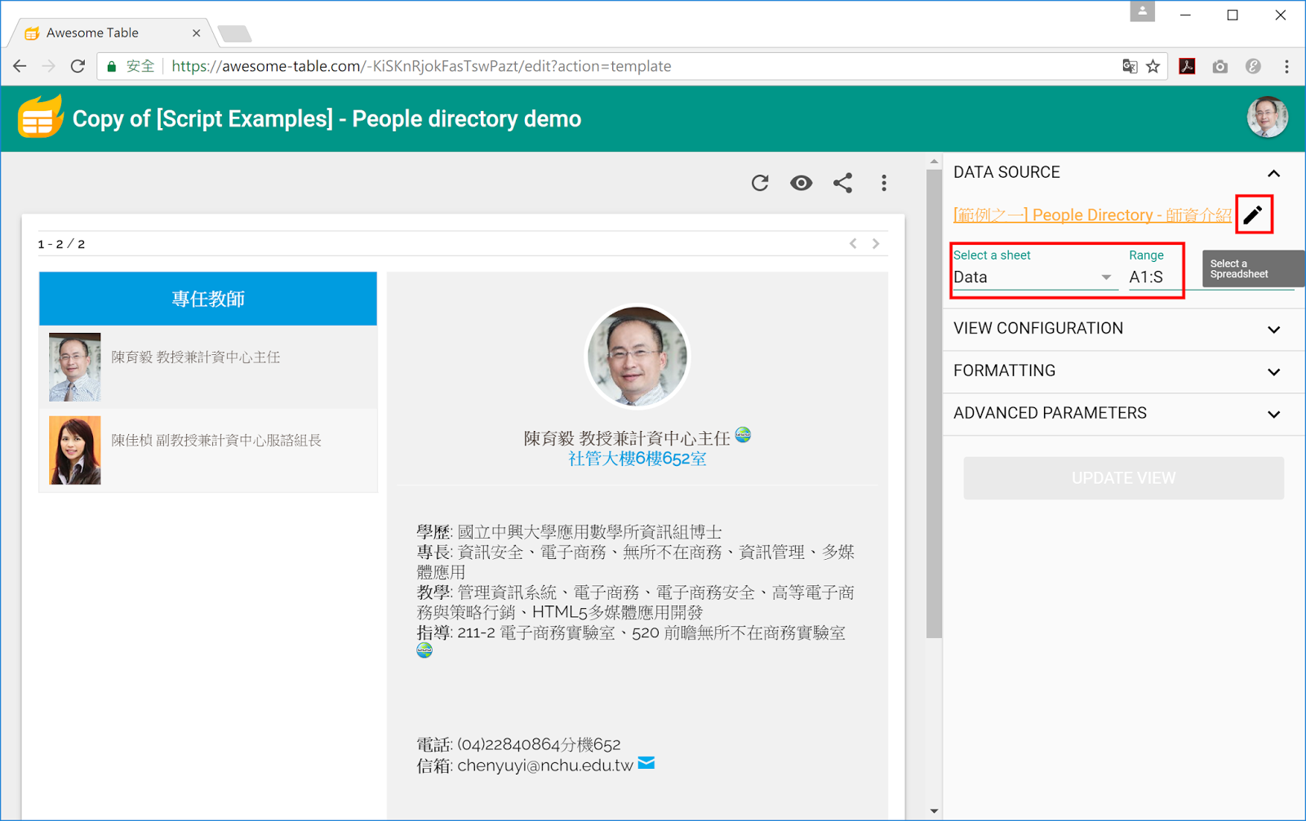Click the app title Copy of [Script Examples]
1306x821 pixels.
tap(326, 119)
